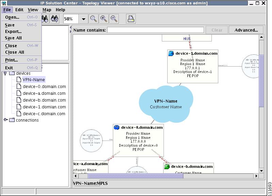Open the View menu
This screenshot has width=272, height=196.
33,10
